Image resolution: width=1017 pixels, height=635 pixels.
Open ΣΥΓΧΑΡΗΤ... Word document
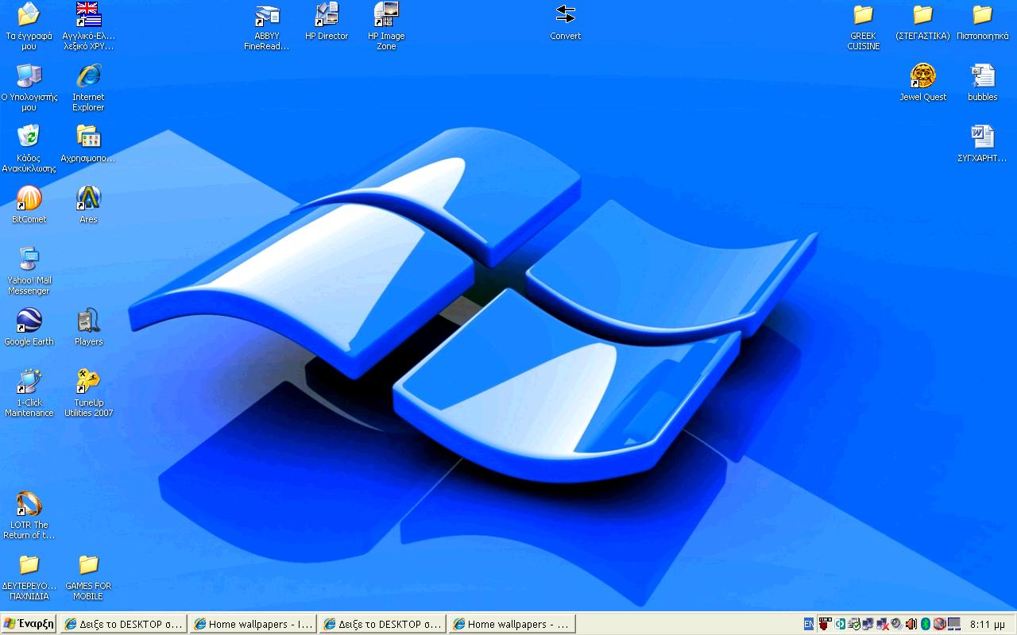point(982,144)
